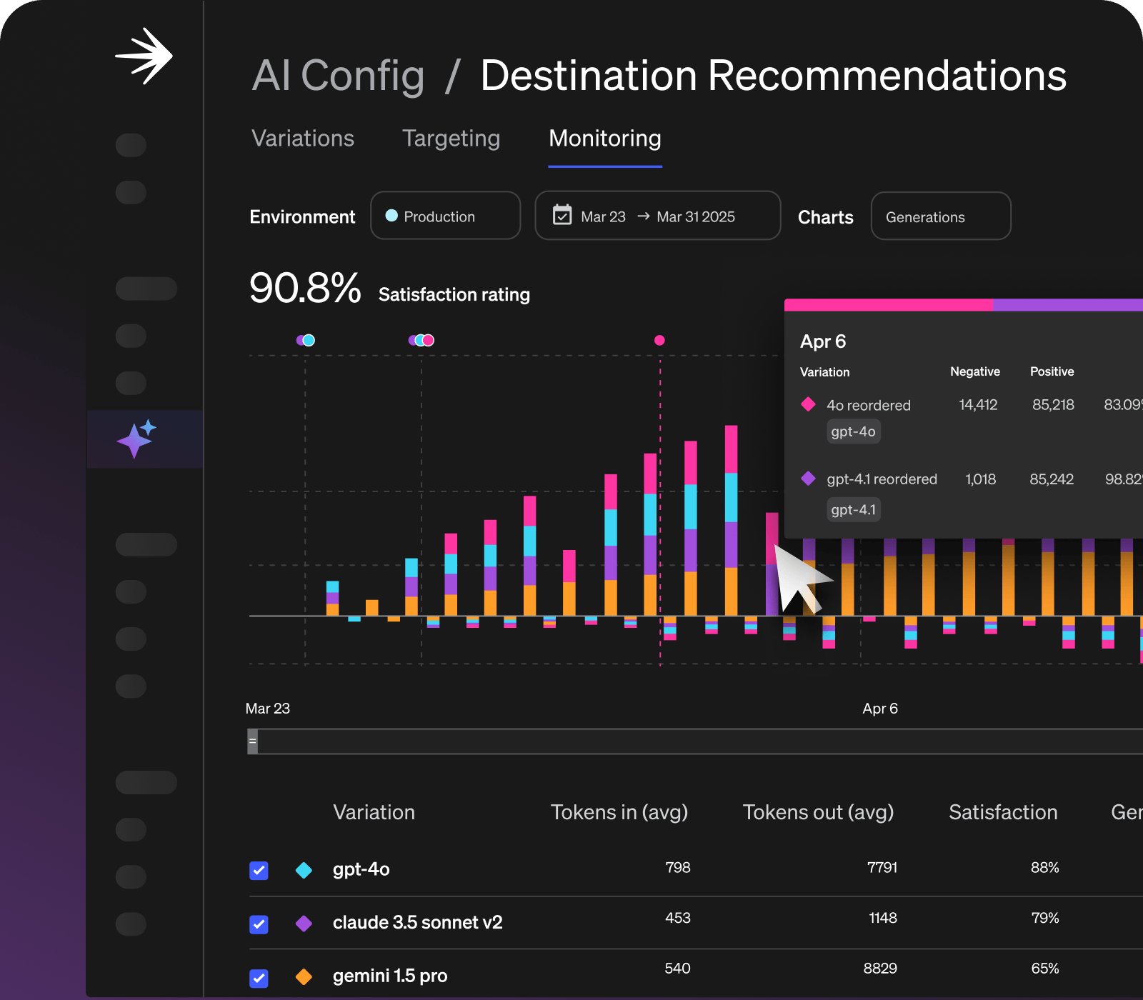Click the gpt-4.1 tag in tooltip
The height and width of the screenshot is (1000, 1143).
point(853,509)
